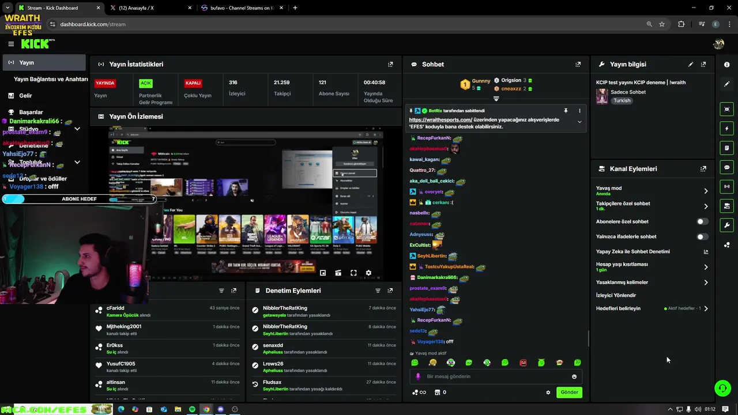This screenshot has width=738, height=415.
Task: Expand Hedefleri belirleyin goals
Action: point(706,308)
